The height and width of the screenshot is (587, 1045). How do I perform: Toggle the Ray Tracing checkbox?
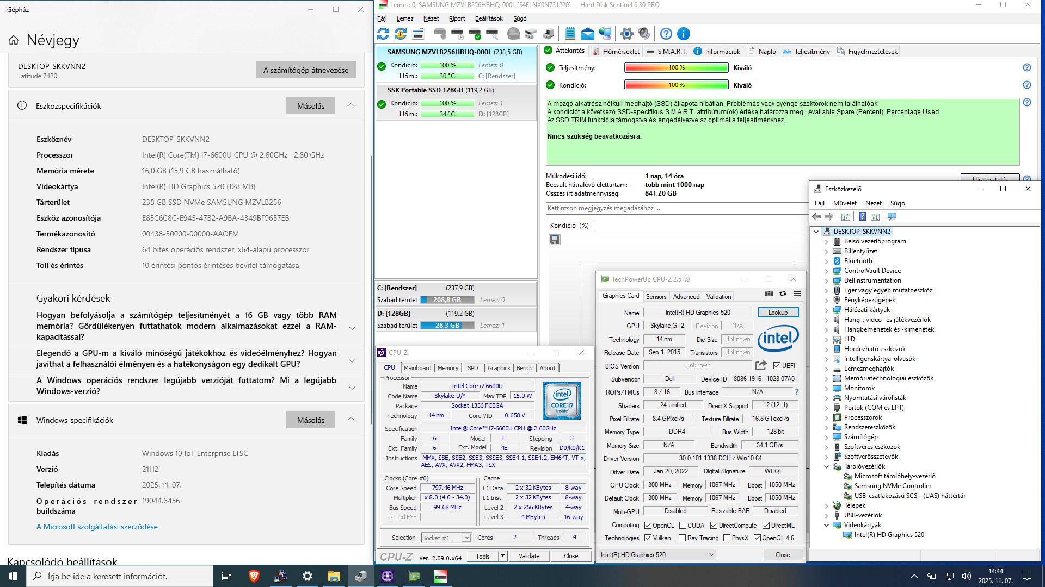pyautogui.click(x=682, y=538)
